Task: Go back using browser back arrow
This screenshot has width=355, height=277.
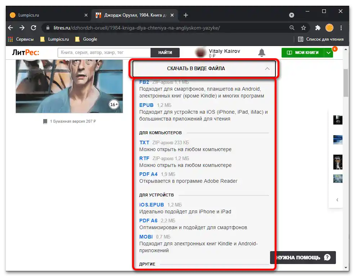Action: click(10, 28)
